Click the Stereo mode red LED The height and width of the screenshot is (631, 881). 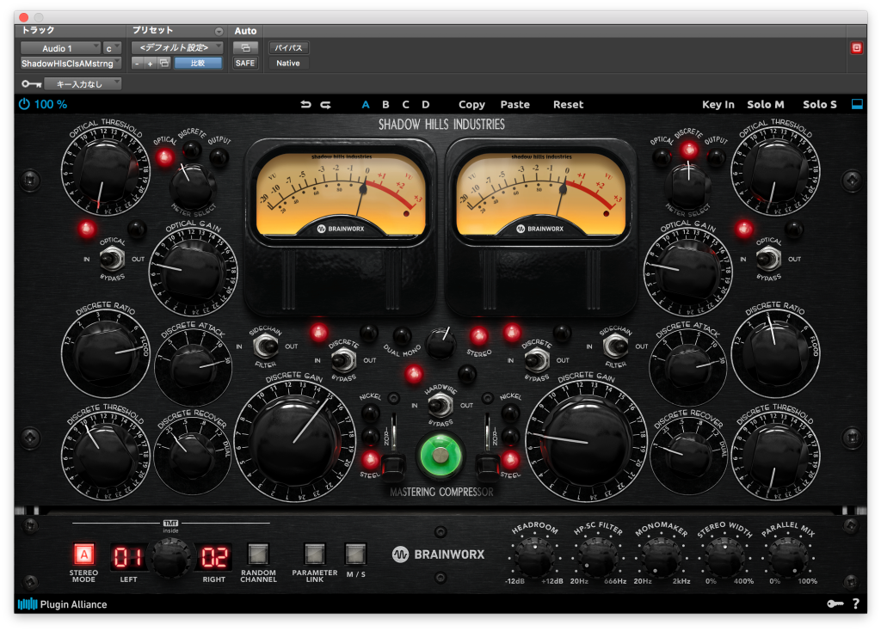tap(478, 336)
